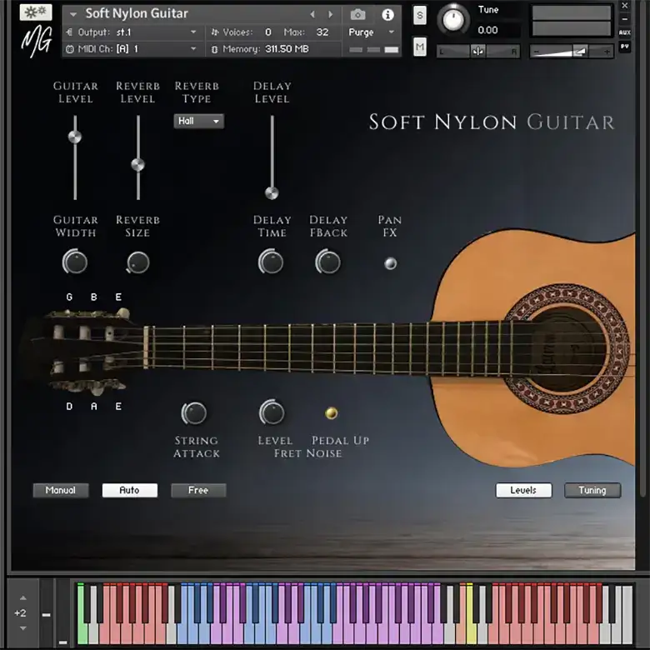
Task: Open the Reverb Type Hall dropdown
Action: pos(198,121)
